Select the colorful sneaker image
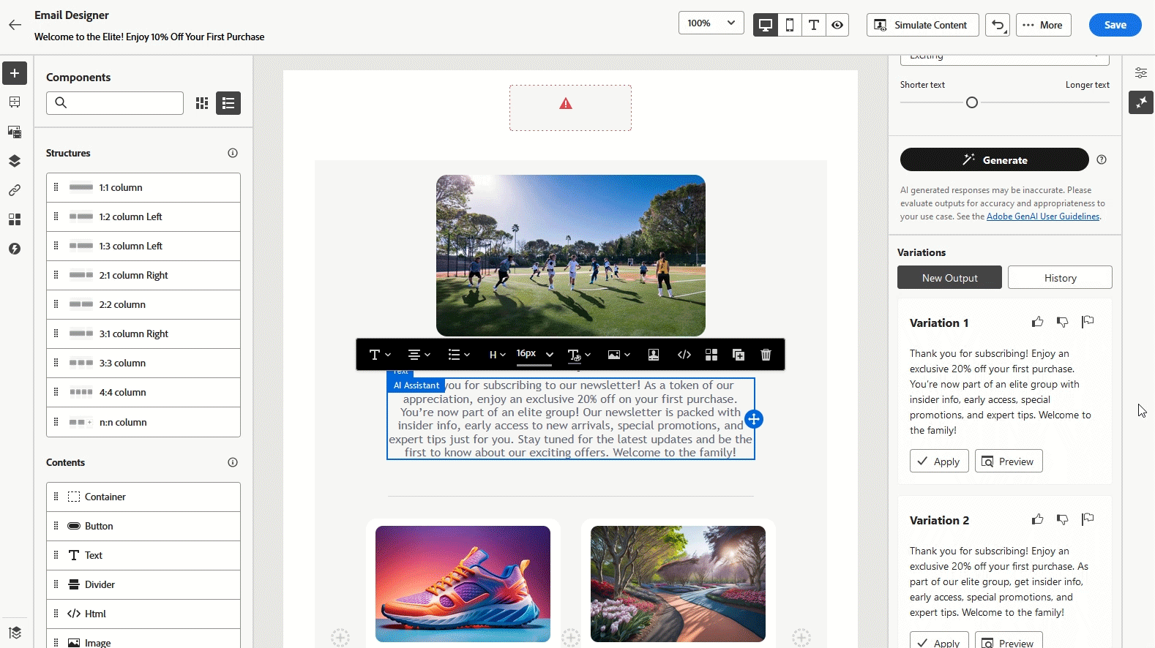1155x648 pixels. point(463,584)
